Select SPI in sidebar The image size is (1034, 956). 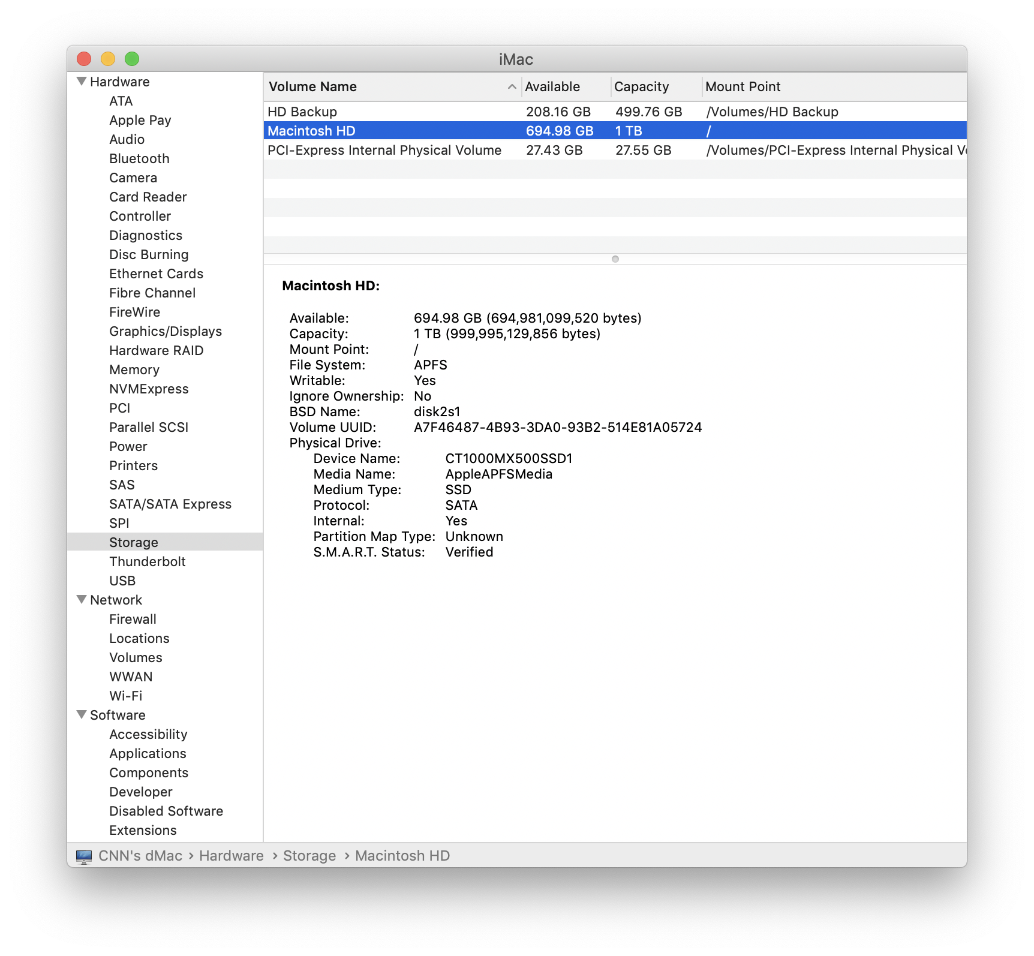click(119, 523)
